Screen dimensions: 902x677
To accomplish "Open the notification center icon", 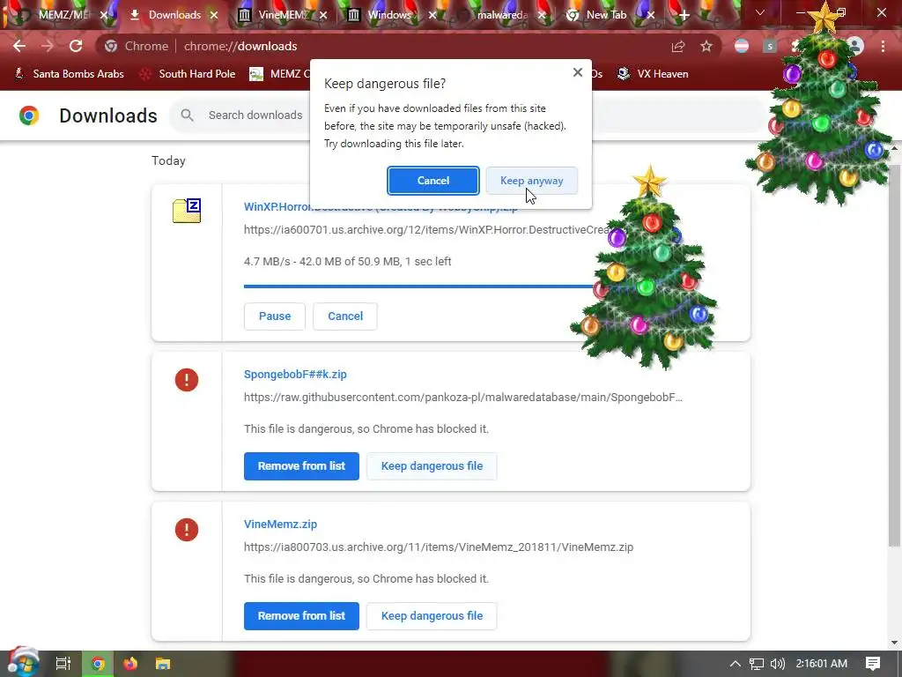I will tap(873, 664).
